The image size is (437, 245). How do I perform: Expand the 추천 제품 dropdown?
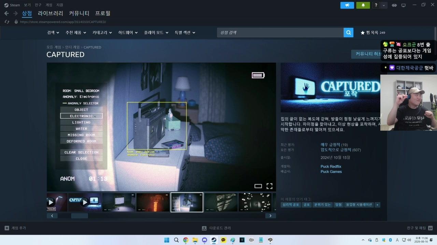point(75,33)
